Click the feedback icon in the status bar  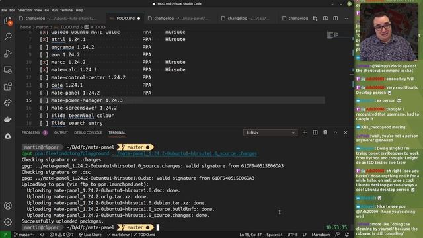click(x=338, y=235)
